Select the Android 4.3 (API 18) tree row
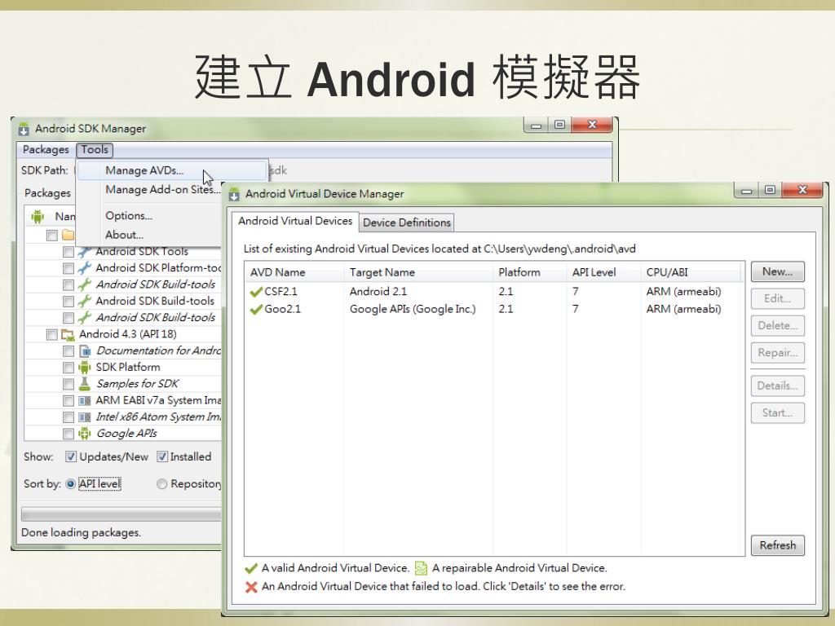 pyautogui.click(x=124, y=335)
